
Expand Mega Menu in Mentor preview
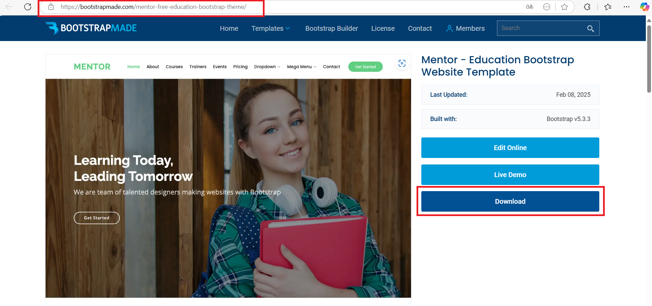[x=301, y=67]
